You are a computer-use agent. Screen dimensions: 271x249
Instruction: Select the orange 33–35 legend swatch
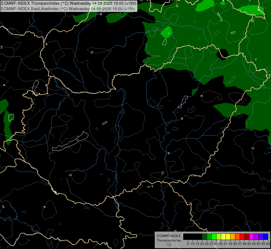pos(233,237)
